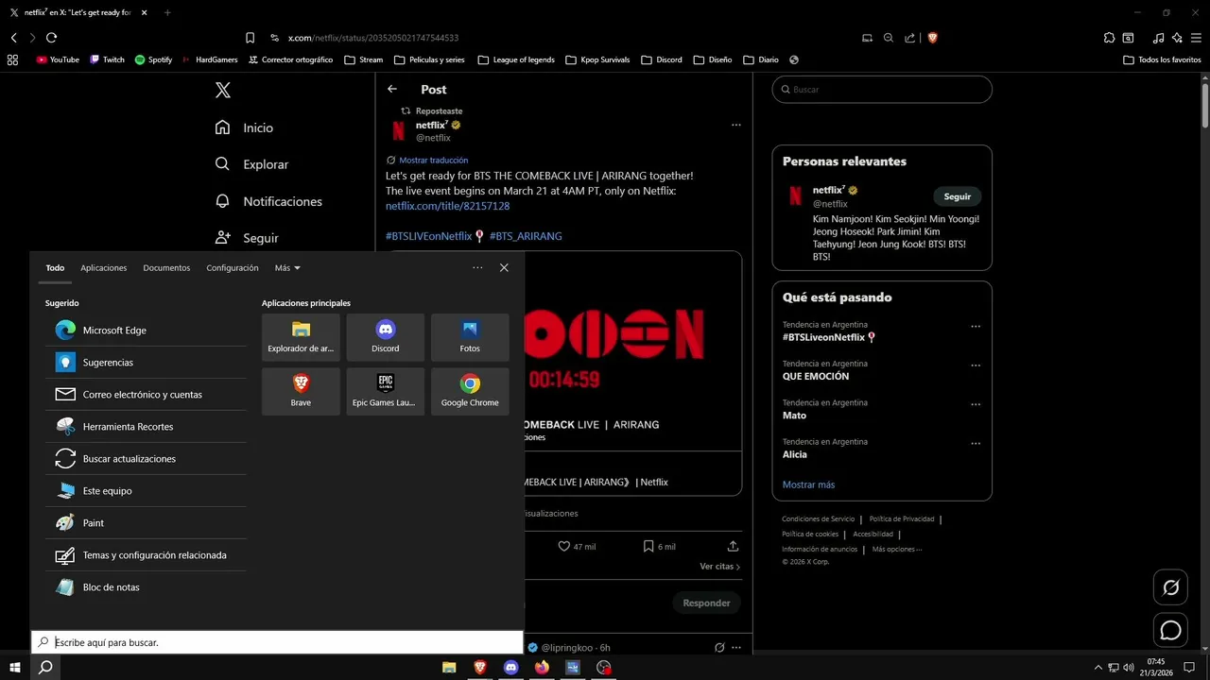Open more options on Netflix post
This screenshot has height=680, width=1210.
pos(735,125)
